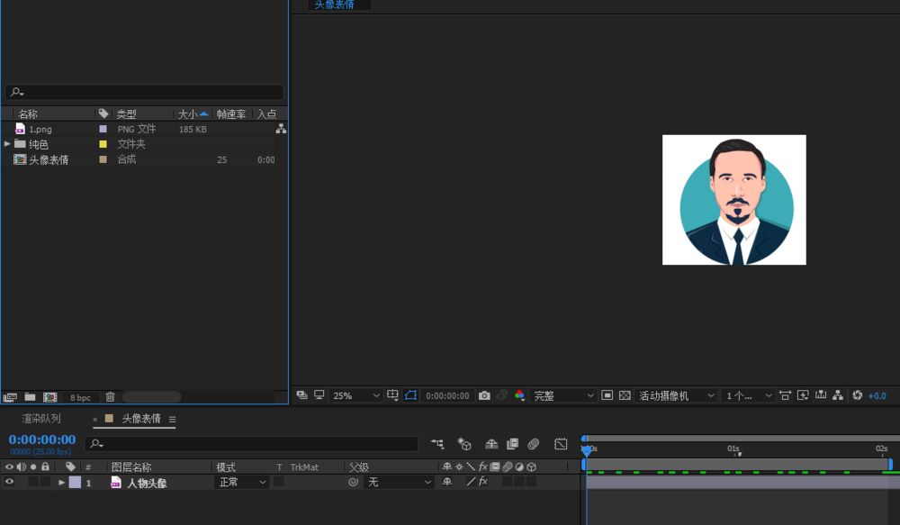Click the 01s marker on the time ruler
Screen dimensions: 900x525
point(733,448)
